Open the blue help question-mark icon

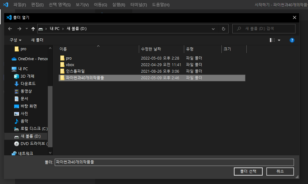[x=292, y=40]
